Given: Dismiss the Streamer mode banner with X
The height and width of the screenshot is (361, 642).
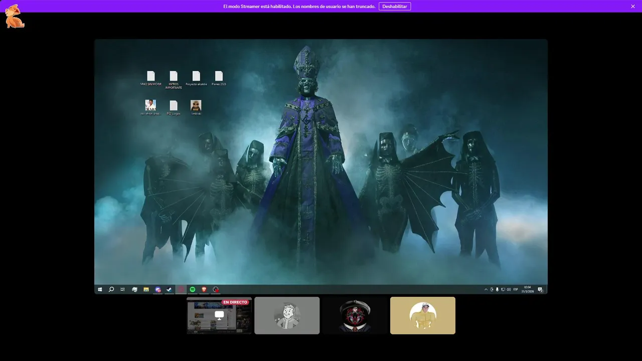Looking at the screenshot, I should pyautogui.click(x=633, y=6).
